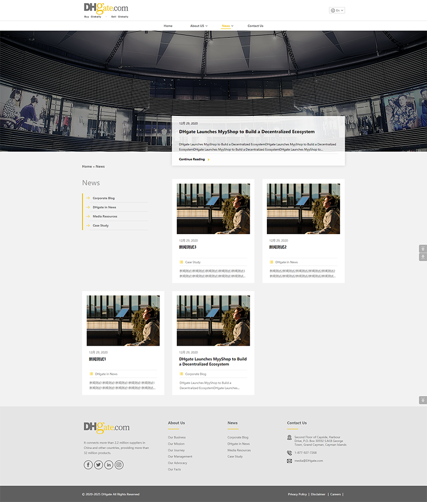Open Our Facts in the footer

click(x=174, y=469)
